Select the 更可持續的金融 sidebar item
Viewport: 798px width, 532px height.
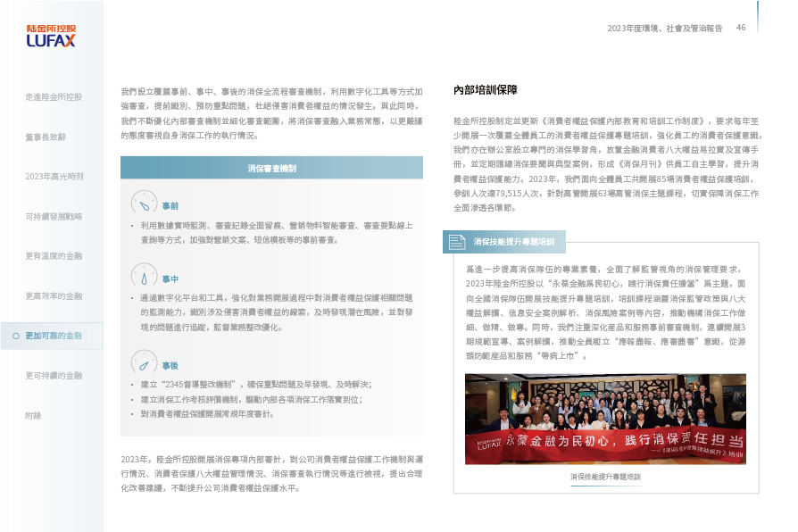pos(54,376)
